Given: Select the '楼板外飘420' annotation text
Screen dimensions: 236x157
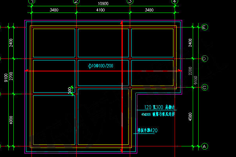Looking at the screenshot, I should [x=147, y=130].
